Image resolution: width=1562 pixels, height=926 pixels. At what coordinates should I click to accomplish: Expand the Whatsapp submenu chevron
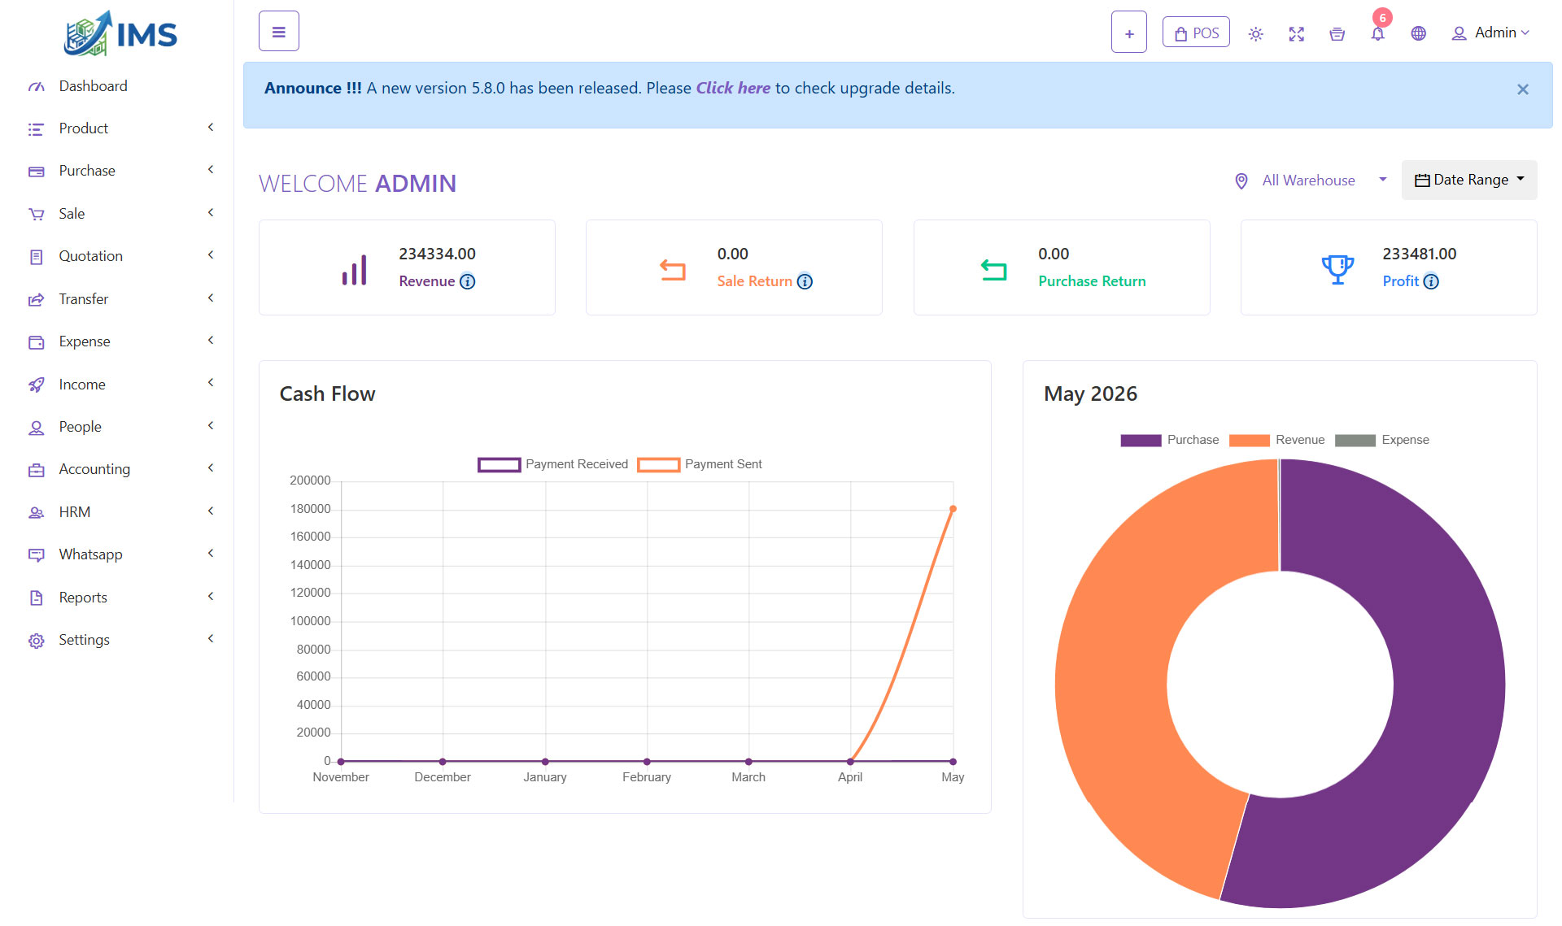pyautogui.click(x=211, y=554)
